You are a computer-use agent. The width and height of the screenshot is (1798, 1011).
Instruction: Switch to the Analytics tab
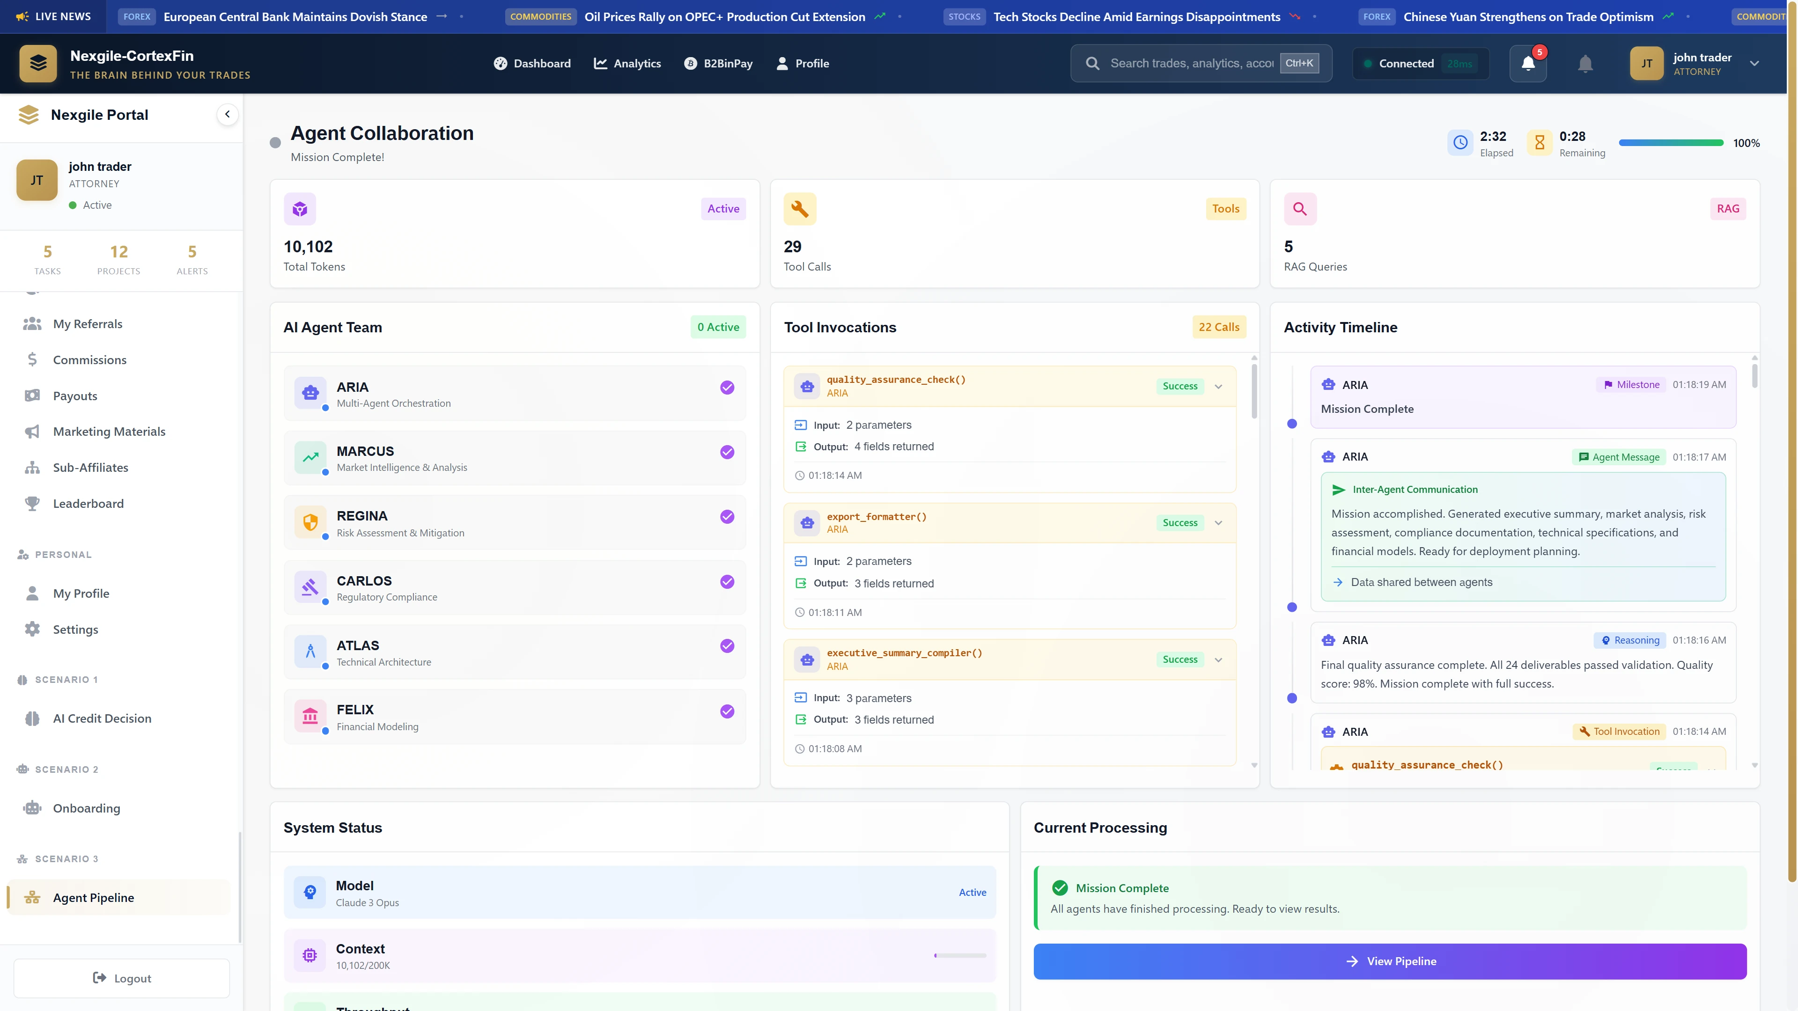(627, 63)
